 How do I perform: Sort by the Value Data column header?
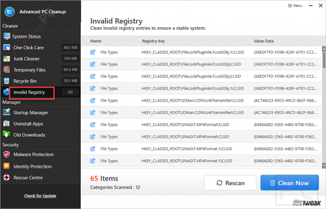[264, 41]
